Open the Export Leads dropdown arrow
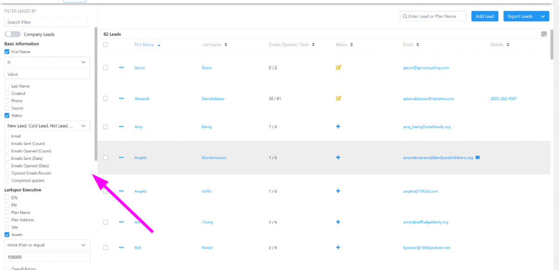Viewport: 559px width, 270px height. (543, 16)
